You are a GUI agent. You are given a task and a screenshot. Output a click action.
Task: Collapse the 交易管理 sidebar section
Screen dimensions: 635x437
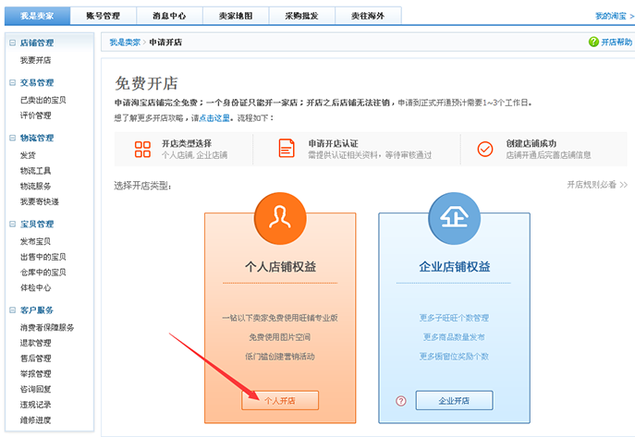click(x=13, y=82)
